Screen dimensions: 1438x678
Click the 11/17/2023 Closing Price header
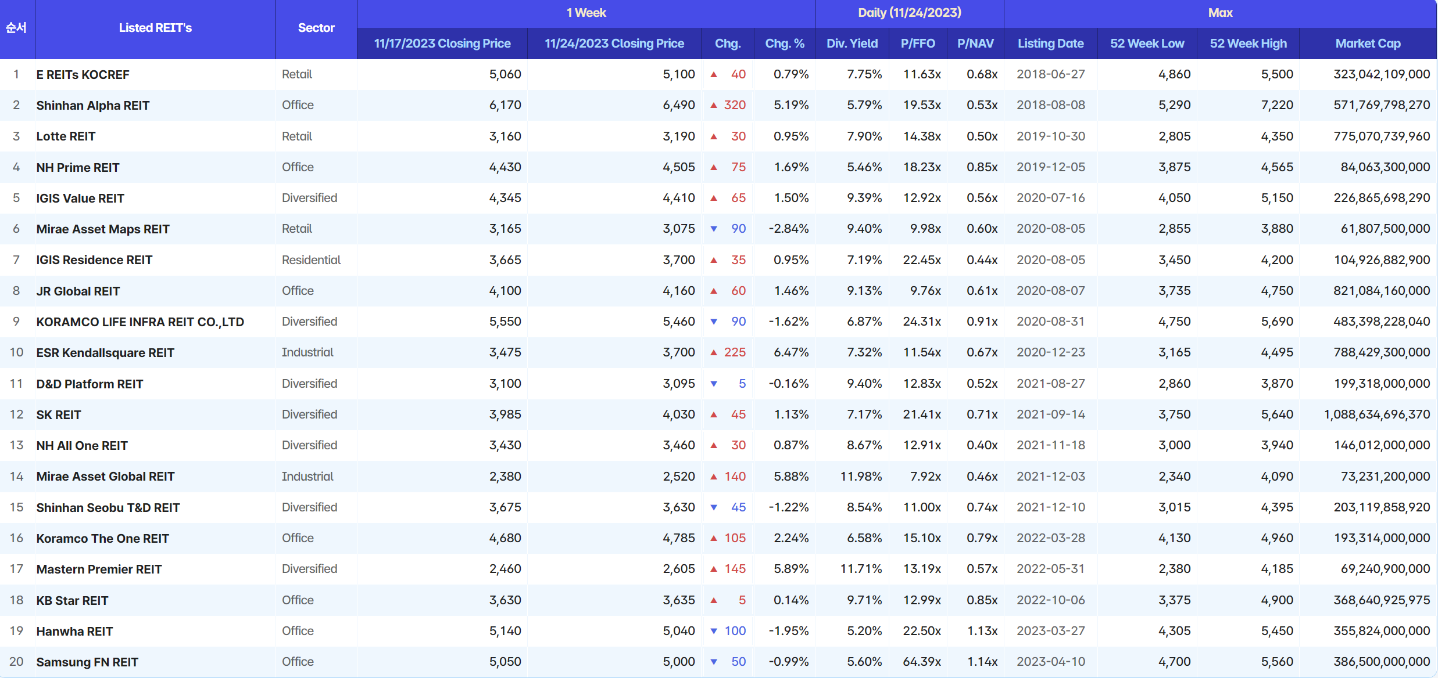tap(442, 44)
